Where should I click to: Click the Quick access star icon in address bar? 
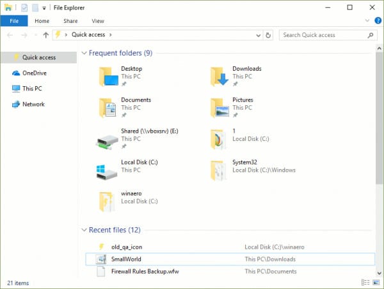pyautogui.click(x=58, y=34)
